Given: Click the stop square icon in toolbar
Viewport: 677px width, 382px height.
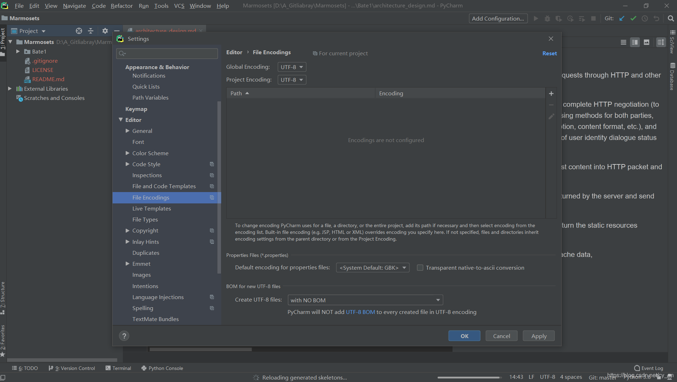Looking at the screenshot, I should point(593,18).
